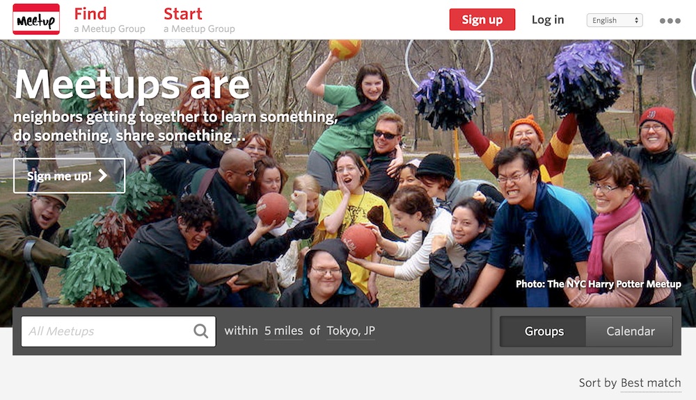
Task: Open the three-dots more options menu
Action: pos(670,20)
